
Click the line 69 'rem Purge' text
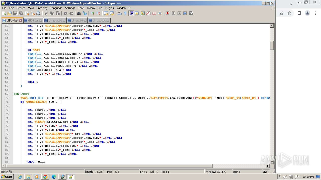coord(21,94)
